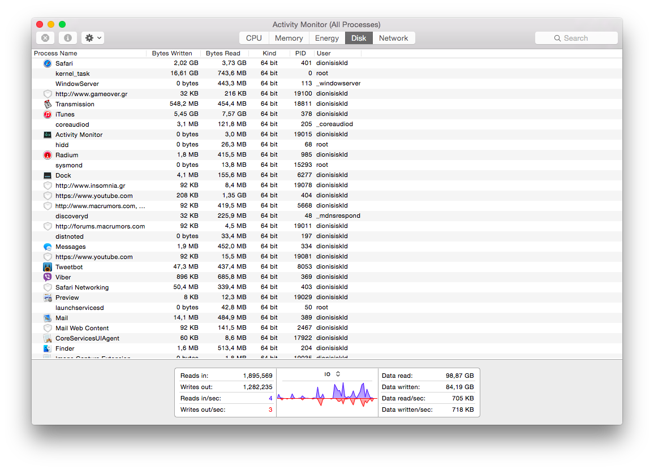Click the Tweetbot app icon
Image resolution: width=654 pixels, height=470 pixels.
(48, 267)
